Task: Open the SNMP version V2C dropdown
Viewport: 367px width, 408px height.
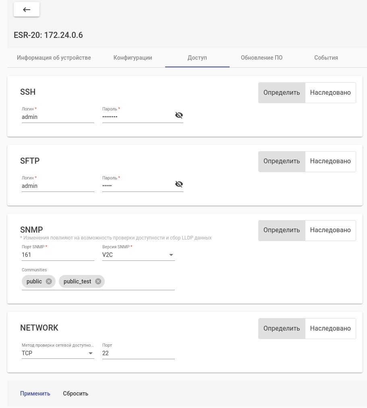Action: (x=138, y=255)
